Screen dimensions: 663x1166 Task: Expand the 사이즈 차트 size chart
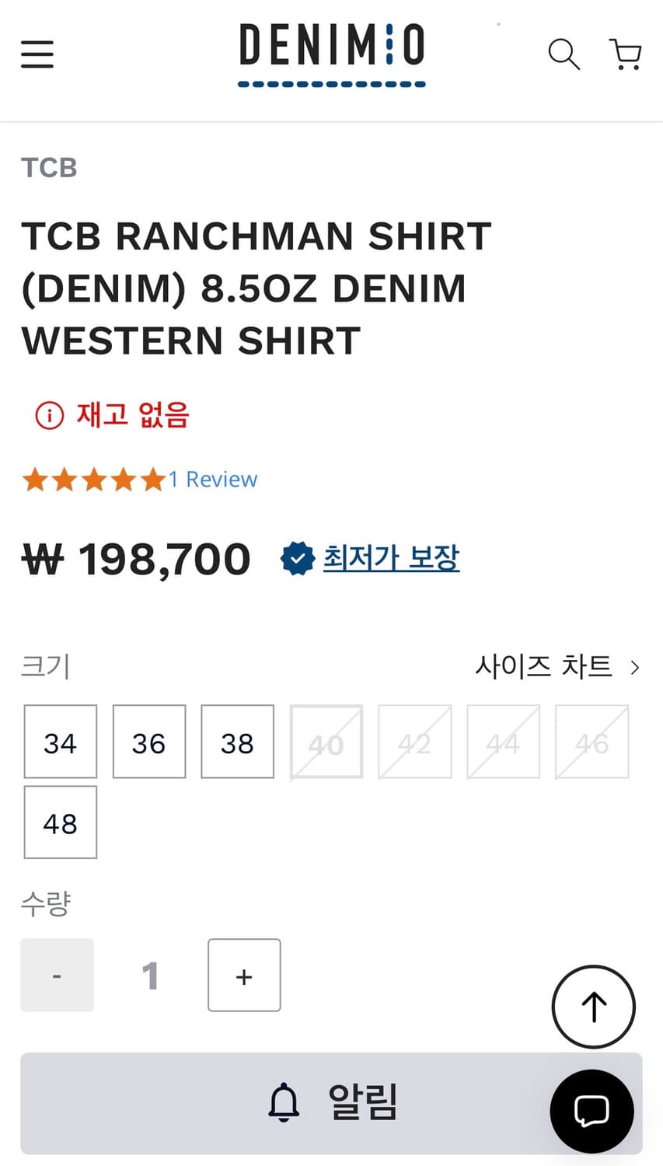[x=558, y=666]
